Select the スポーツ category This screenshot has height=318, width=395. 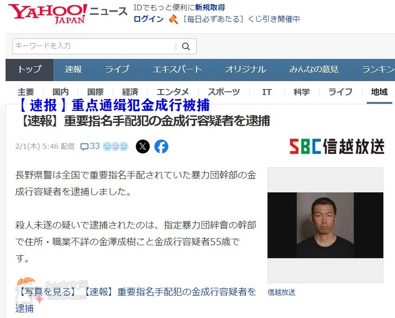tap(224, 92)
